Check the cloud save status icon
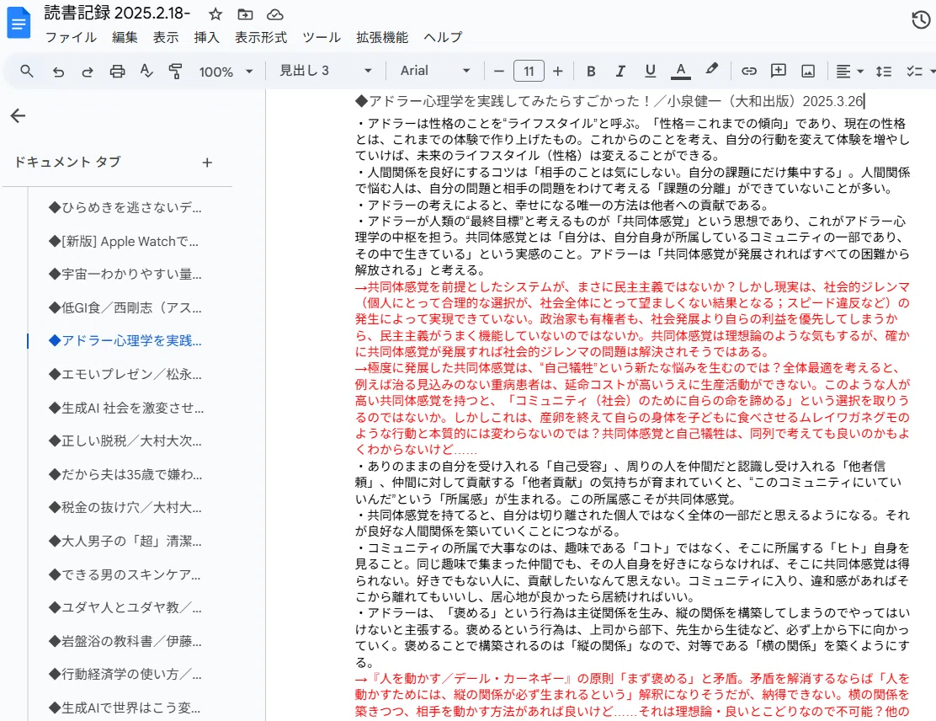The height and width of the screenshot is (721, 936). [x=274, y=14]
